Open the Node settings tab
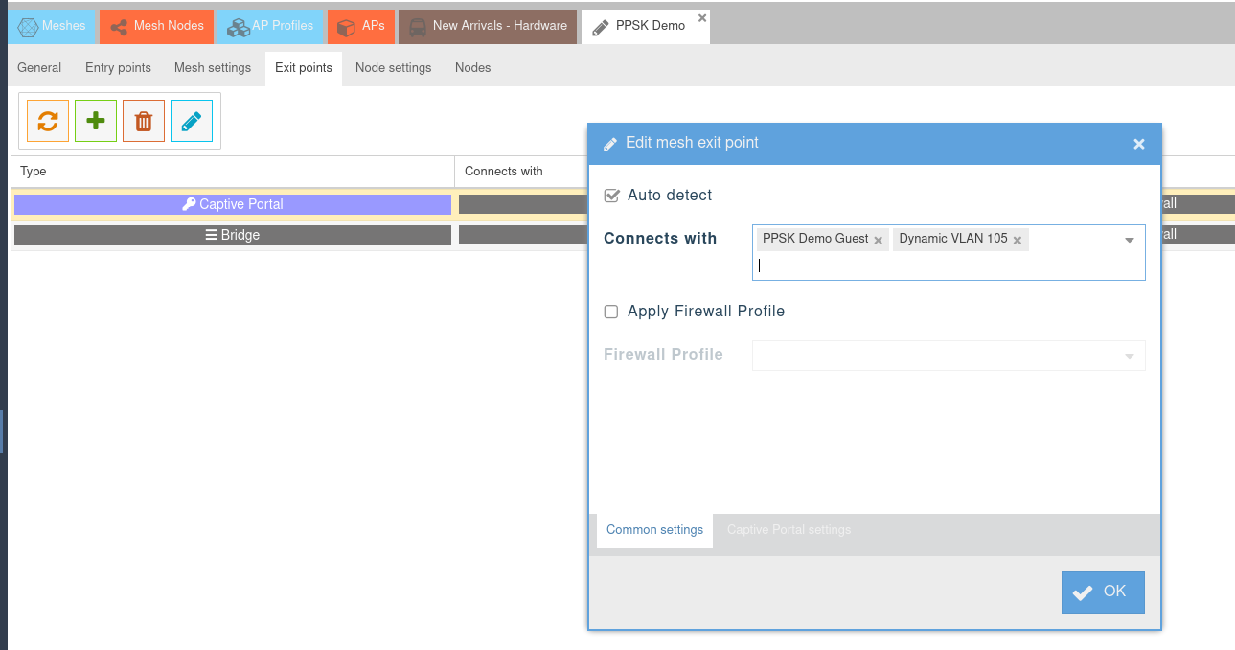 coord(393,68)
